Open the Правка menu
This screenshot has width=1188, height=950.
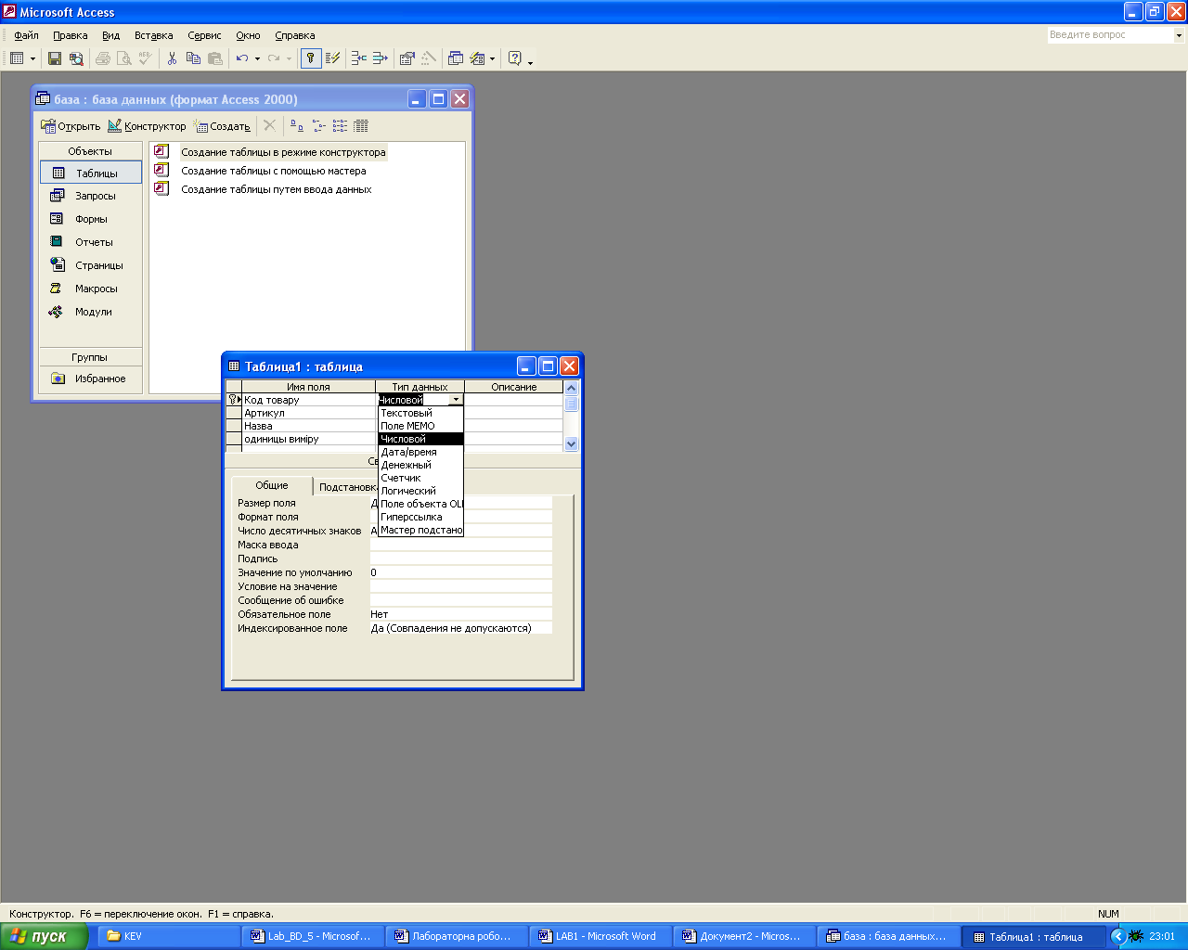pos(71,35)
